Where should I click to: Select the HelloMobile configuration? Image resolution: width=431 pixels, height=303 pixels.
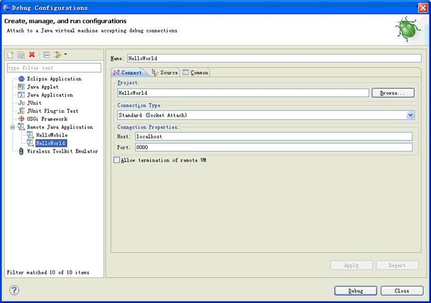(x=52, y=135)
